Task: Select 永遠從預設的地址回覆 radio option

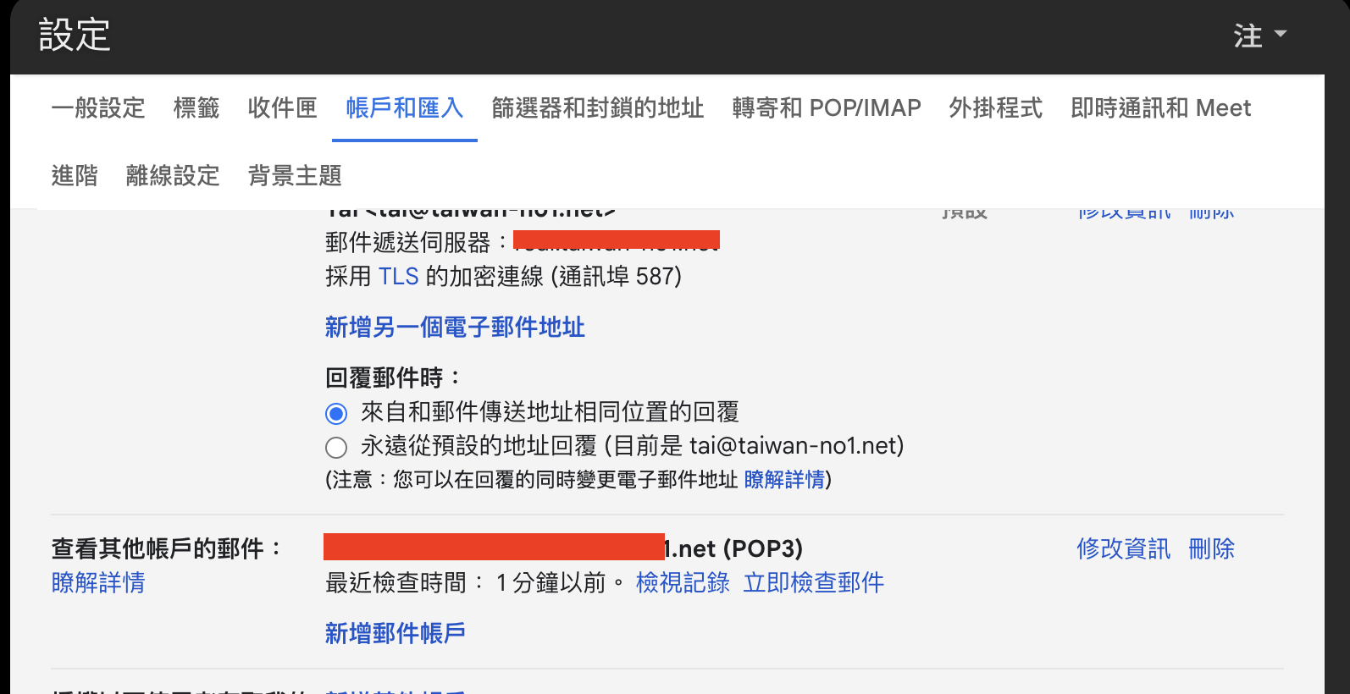Action: click(336, 447)
